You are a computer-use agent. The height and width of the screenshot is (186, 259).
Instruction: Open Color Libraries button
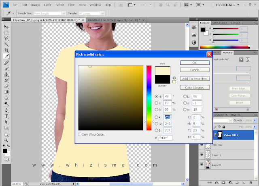pyautogui.click(x=195, y=87)
